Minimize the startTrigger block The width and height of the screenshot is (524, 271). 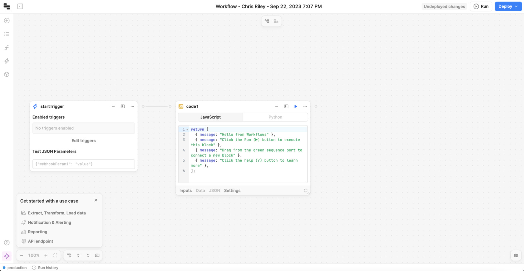pyautogui.click(x=113, y=106)
